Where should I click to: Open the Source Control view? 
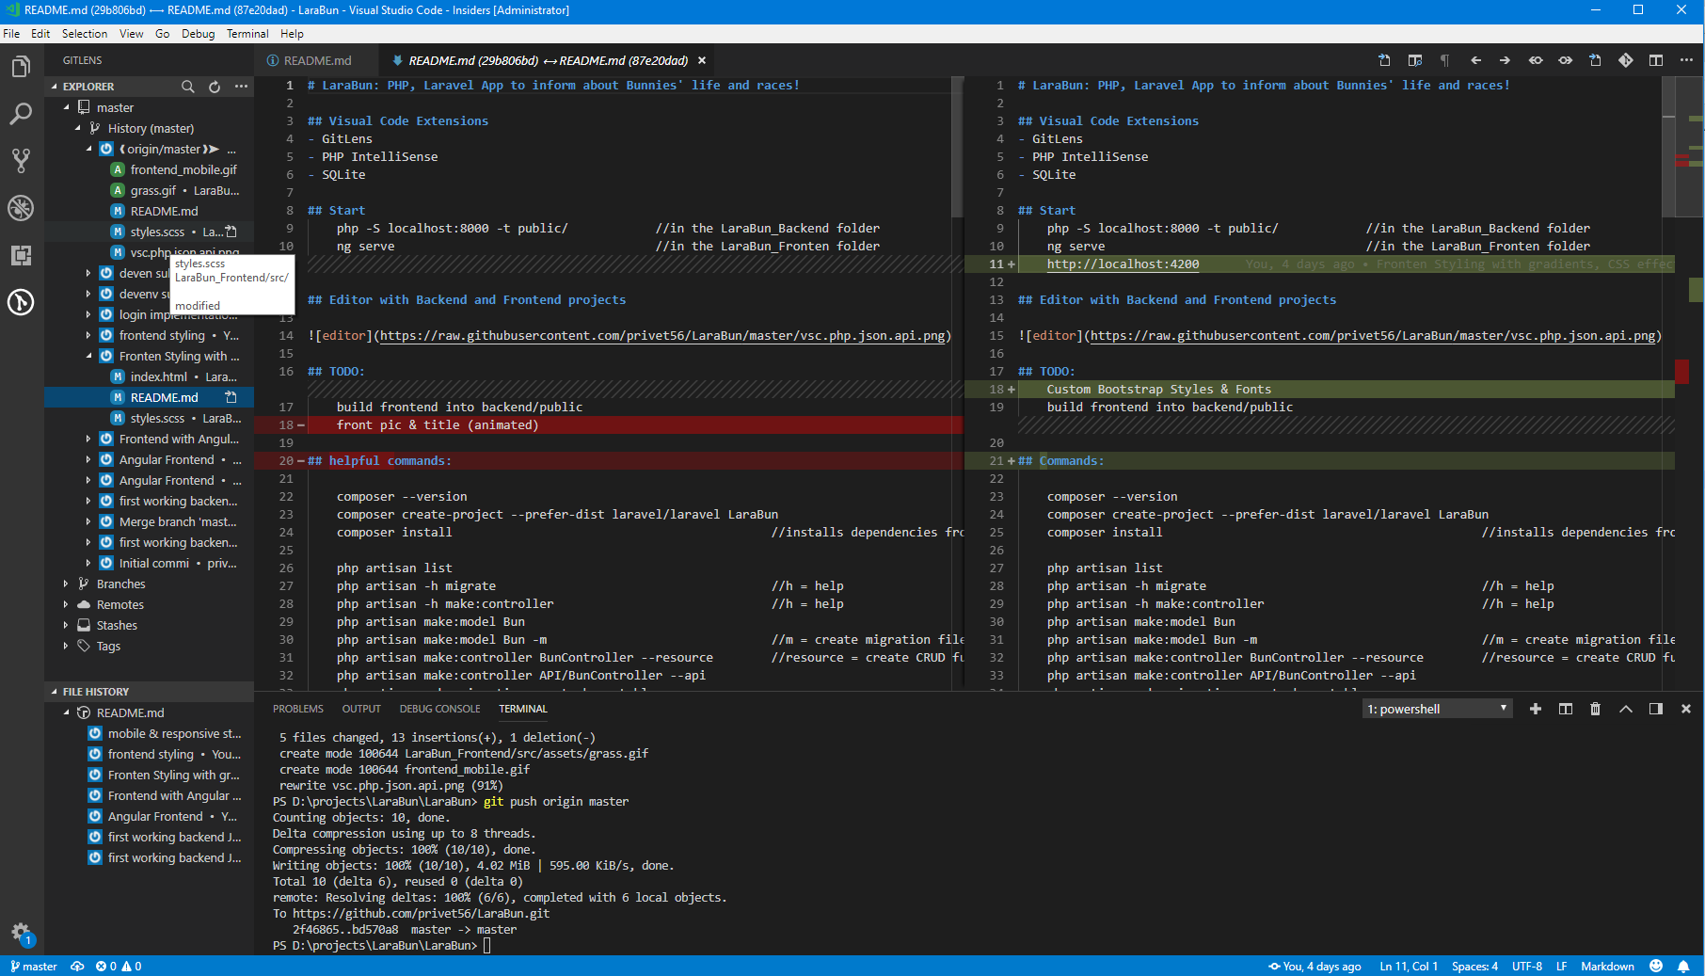click(x=21, y=161)
